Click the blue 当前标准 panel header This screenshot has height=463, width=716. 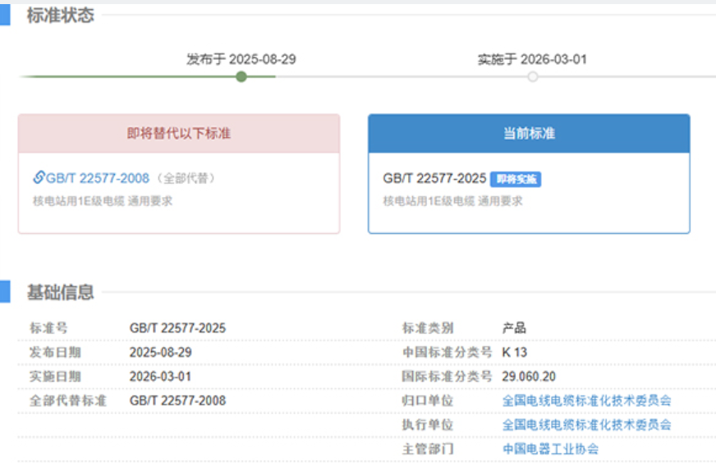click(x=529, y=133)
